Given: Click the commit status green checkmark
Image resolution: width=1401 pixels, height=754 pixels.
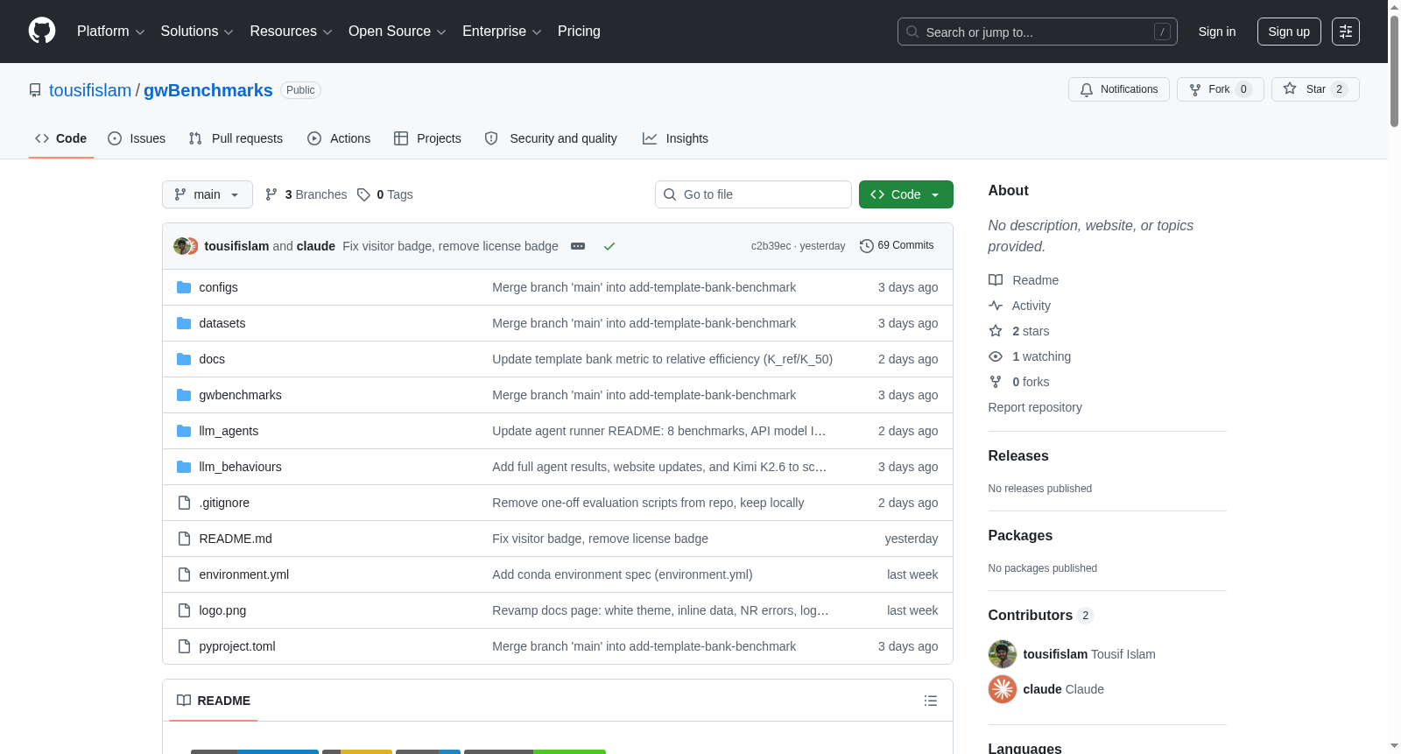Looking at the screenshot, I should tap(609, 246).
